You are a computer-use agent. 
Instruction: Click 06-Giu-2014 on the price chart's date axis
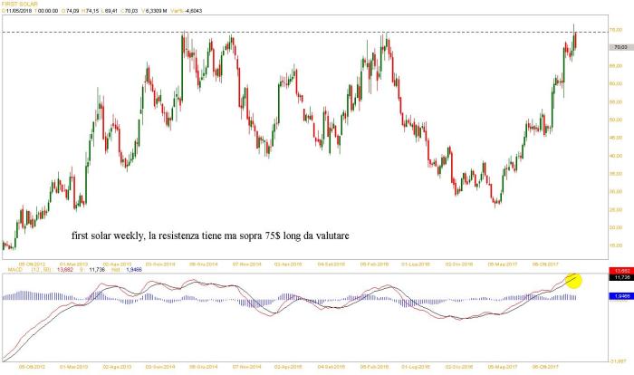[204, 264]
